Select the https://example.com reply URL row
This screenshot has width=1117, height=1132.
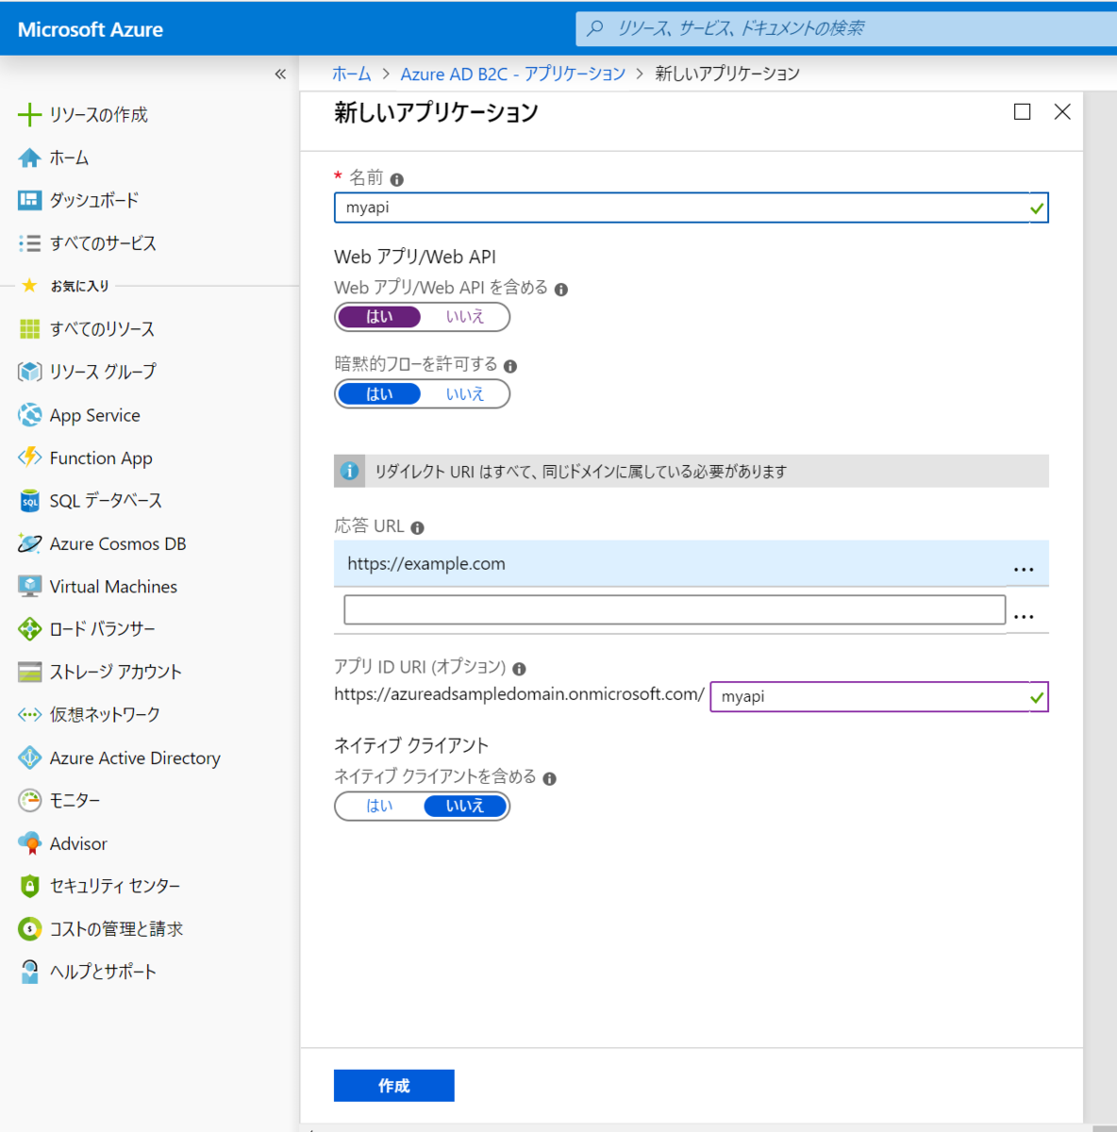click(691, 564)
